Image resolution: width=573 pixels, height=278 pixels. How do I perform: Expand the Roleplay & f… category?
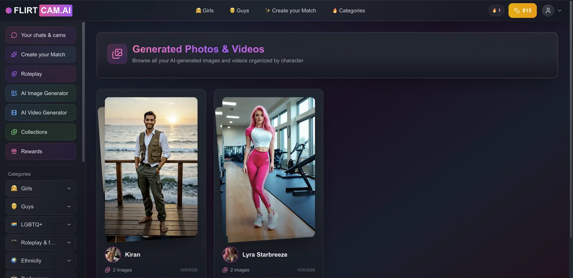tap(40, 243)
